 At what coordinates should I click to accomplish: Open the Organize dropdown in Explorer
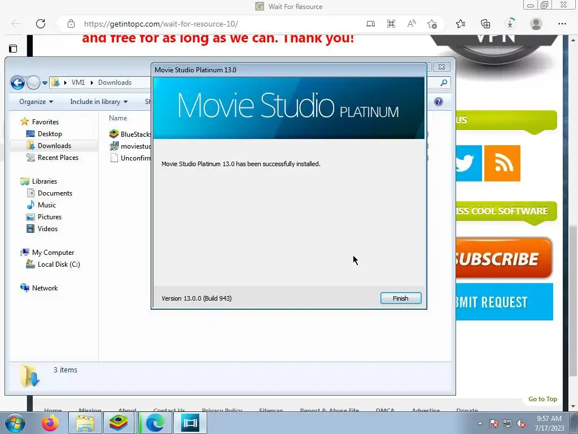[x=36, y=102]
